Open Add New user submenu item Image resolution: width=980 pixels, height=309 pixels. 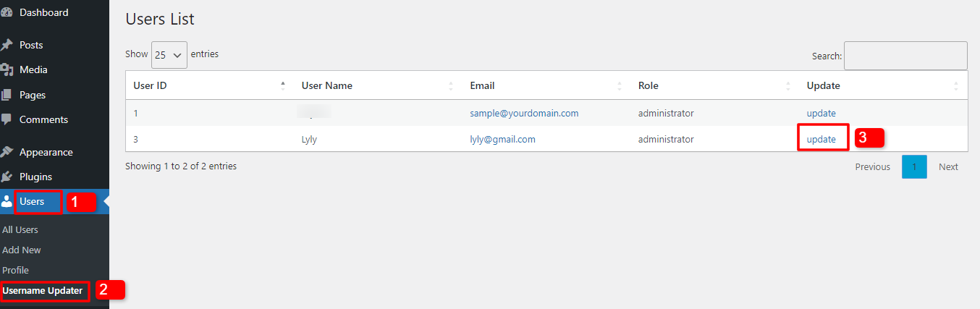(x=22, y=250)
